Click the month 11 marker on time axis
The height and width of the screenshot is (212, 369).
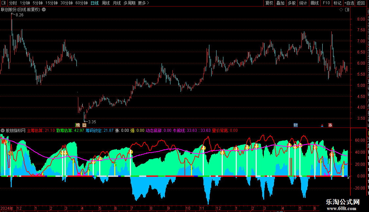pyautogui.click(x=202, y=208)
